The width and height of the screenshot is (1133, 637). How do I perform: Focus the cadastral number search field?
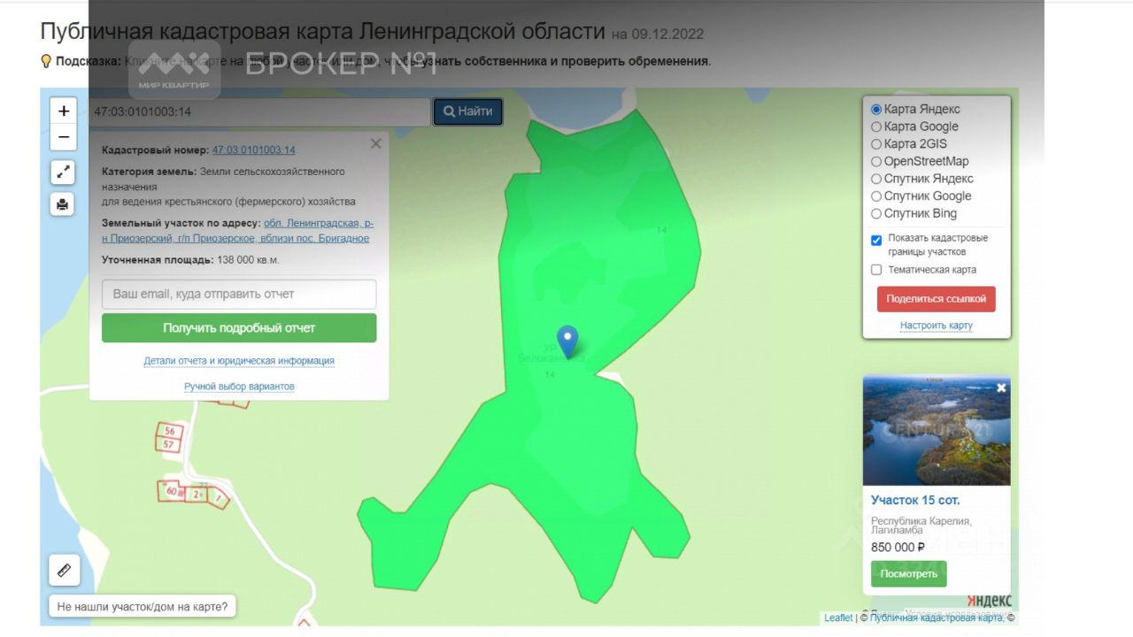point(258,111)
